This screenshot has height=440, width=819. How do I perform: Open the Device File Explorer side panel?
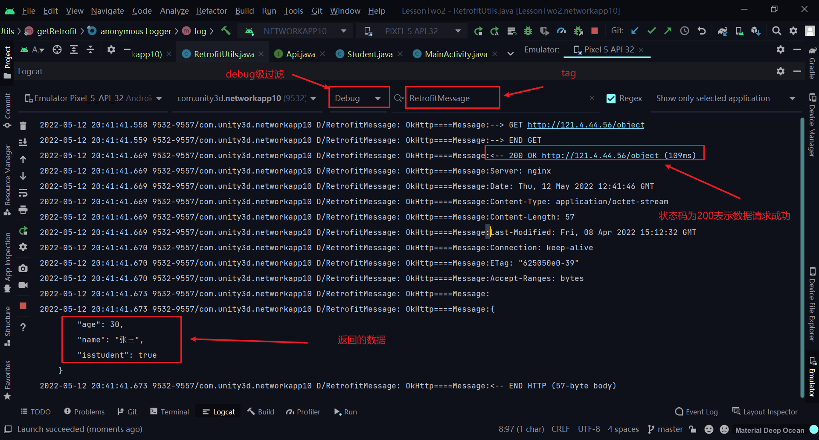tap(812, 304)
